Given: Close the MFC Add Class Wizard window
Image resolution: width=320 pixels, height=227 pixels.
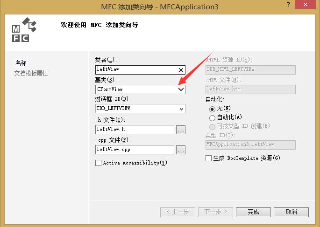Looking at the screenshot, I should [x=306, y=4].
